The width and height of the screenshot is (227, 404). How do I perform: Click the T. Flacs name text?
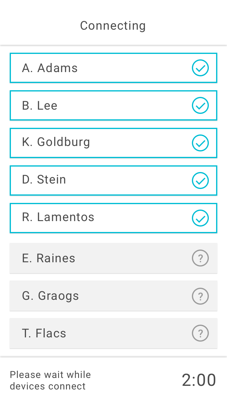click(x=44, y=333)
